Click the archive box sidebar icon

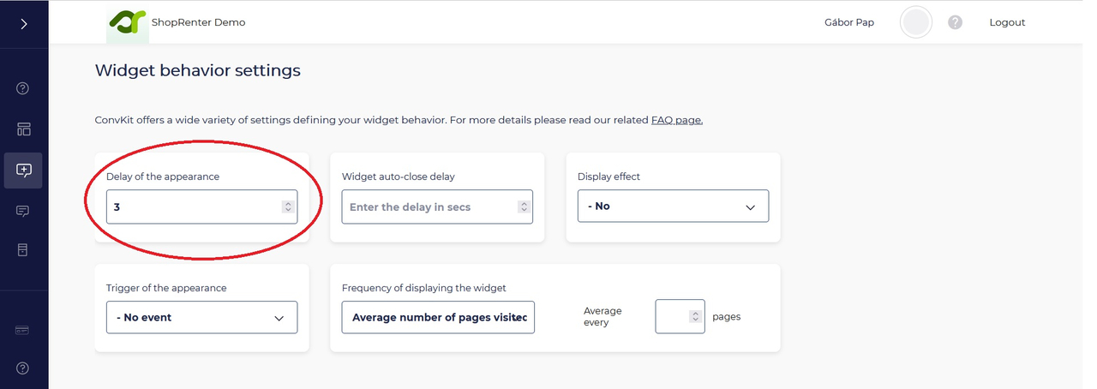pos(23,250)
